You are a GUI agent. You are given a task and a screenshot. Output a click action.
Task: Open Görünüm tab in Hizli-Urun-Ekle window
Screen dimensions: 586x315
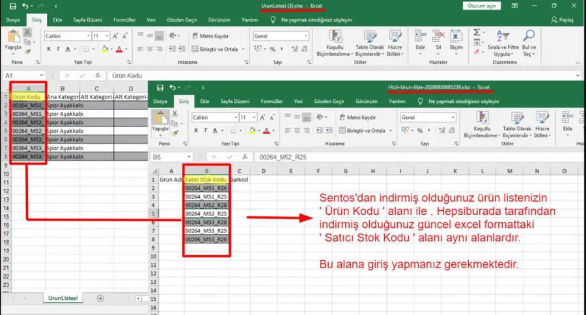(x=366, y=102)
